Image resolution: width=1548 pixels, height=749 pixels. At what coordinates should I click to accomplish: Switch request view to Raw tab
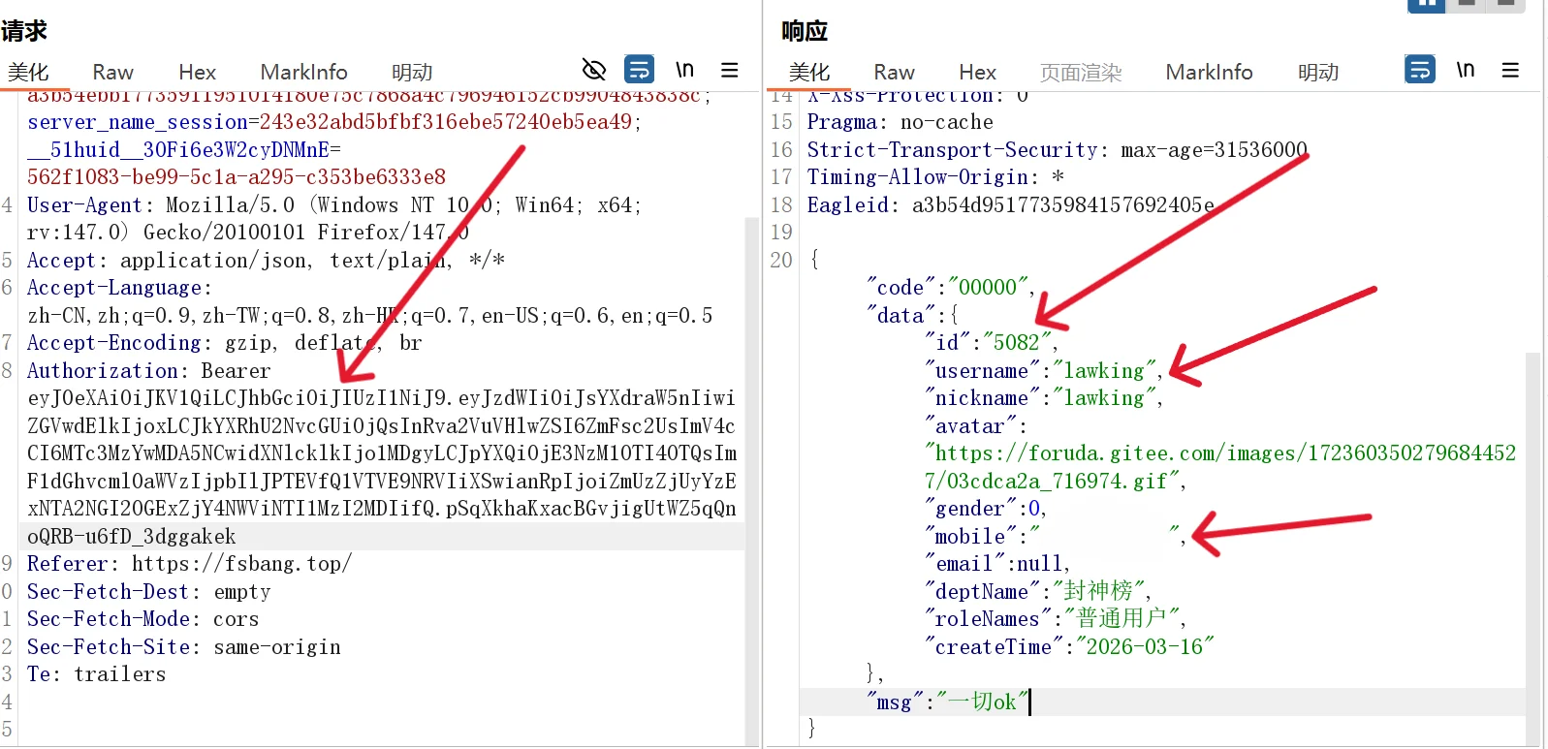point(112,73)
